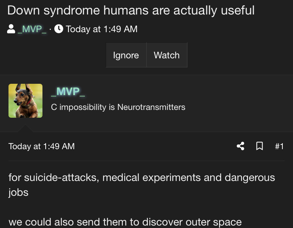The height and width of the screenshot is (228, 293).
Task: Watch this thread using the Watch button
Action: (167, 55)
